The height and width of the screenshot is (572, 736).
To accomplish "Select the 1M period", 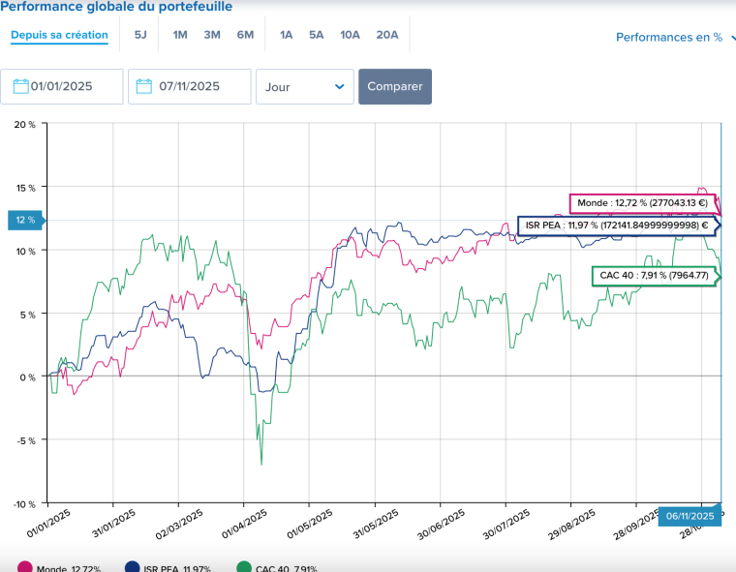I will click(180, 35).
